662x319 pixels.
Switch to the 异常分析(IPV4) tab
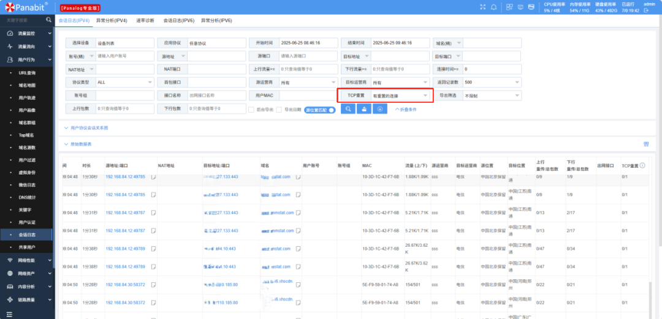[112, 20]
